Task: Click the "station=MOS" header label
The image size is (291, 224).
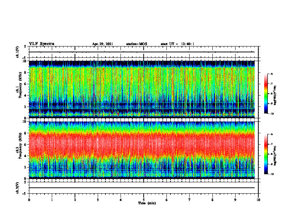Action: [x=137, y=44]
